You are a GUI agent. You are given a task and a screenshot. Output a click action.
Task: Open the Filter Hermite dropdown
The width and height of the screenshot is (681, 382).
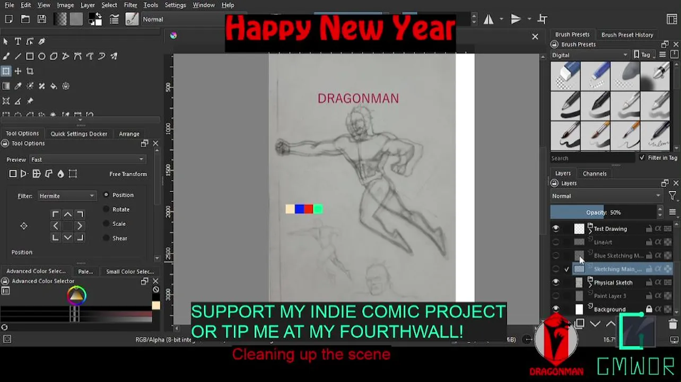point(66,196)
